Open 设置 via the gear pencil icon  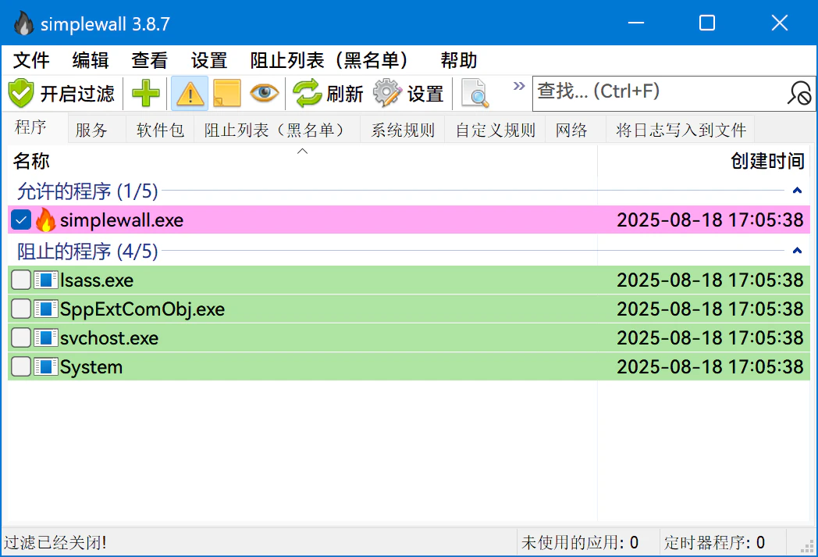(x=408, y=94)
